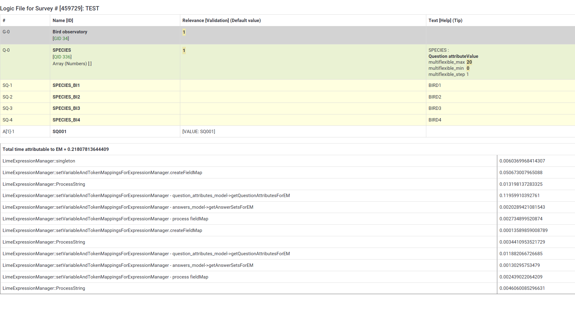Click the BIRD4 subquestion text
Screen dimensions: 575x310
[x=435, y=120]
